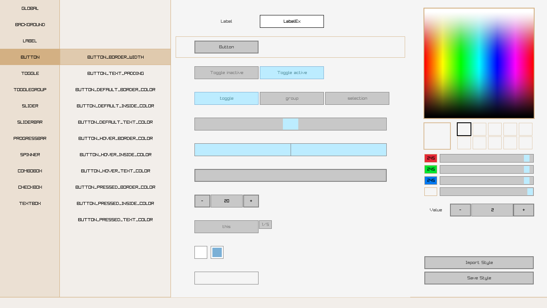
Task: Click the Save Style button
Action: 479,278
